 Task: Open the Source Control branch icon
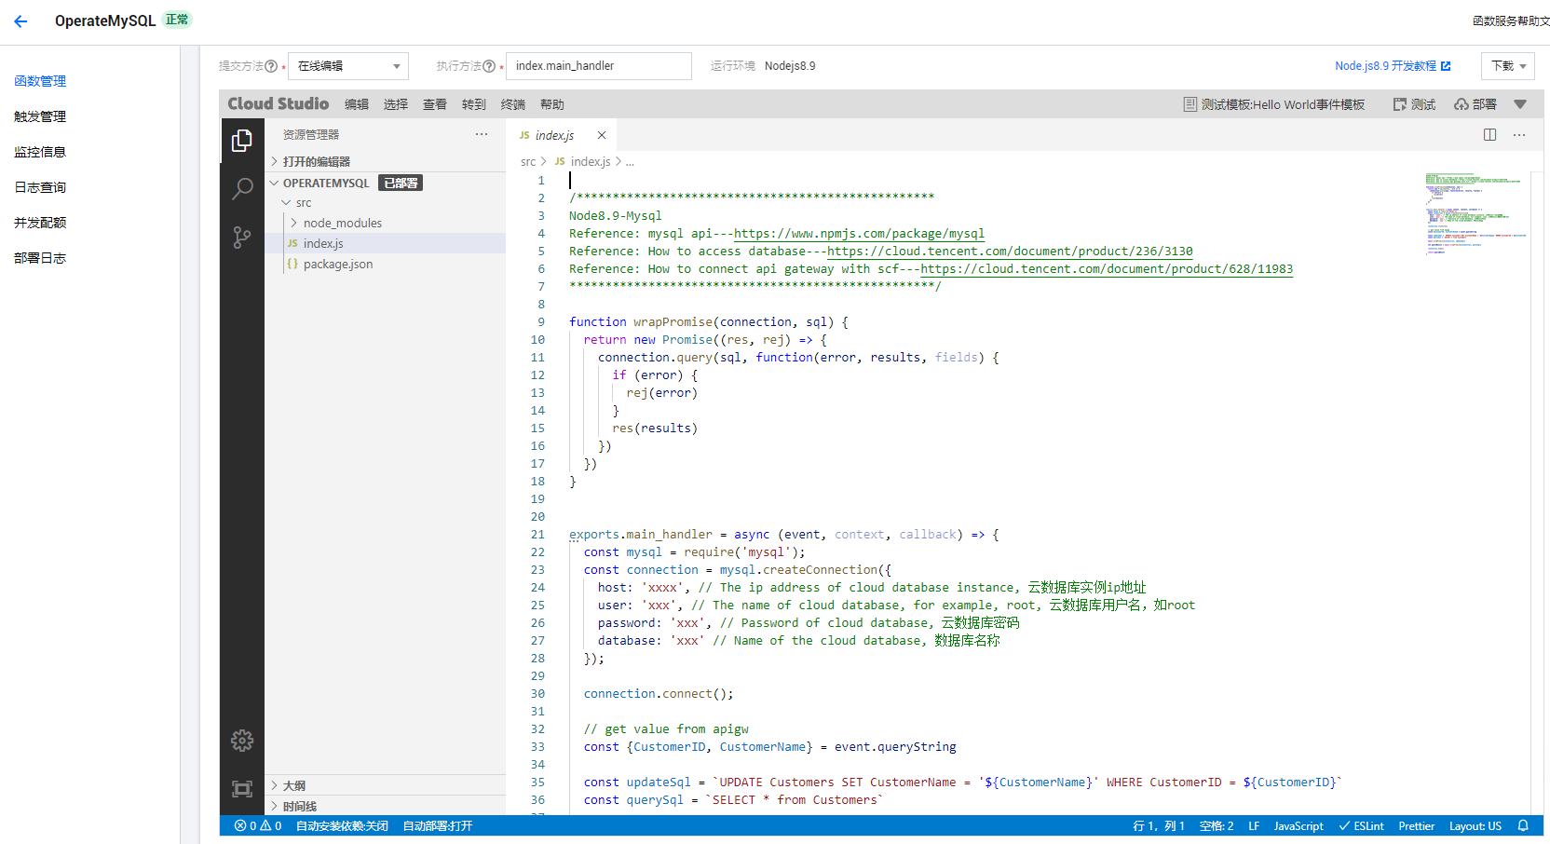[242, 238]
